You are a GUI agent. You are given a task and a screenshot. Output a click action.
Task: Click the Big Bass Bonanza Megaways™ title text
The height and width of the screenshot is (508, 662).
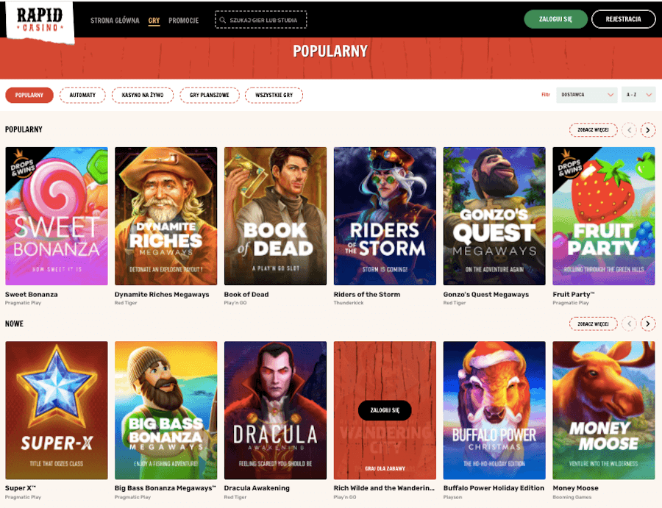(x=165, y=488)
